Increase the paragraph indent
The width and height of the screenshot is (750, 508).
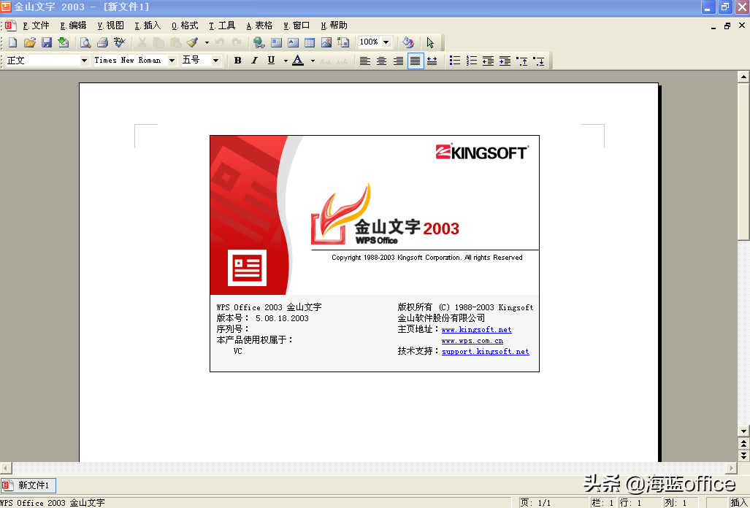pos(505,61)
